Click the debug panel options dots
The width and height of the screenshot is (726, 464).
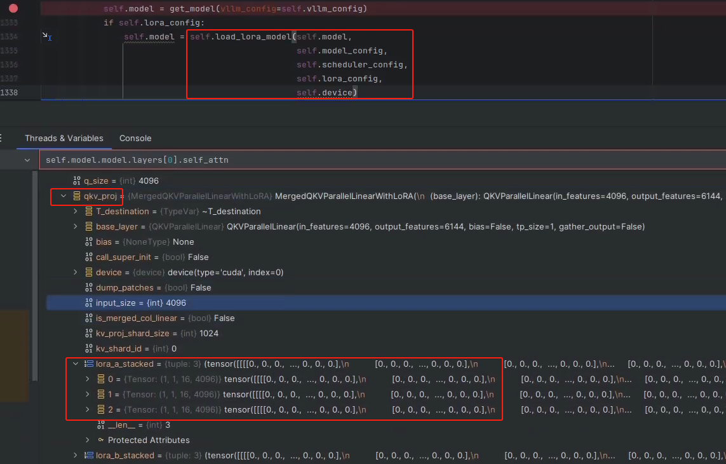tap(1, 138)
